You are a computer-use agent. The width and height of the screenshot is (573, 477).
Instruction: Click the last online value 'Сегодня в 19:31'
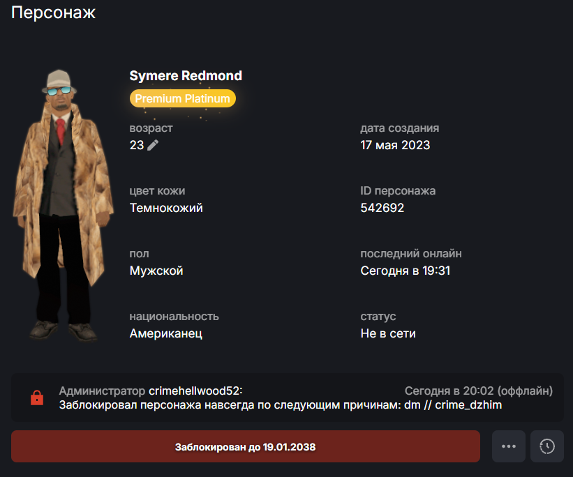(x=405, y=271)
